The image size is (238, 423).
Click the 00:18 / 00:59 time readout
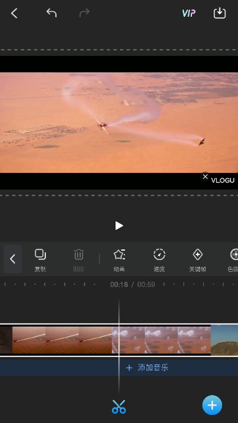132,285
